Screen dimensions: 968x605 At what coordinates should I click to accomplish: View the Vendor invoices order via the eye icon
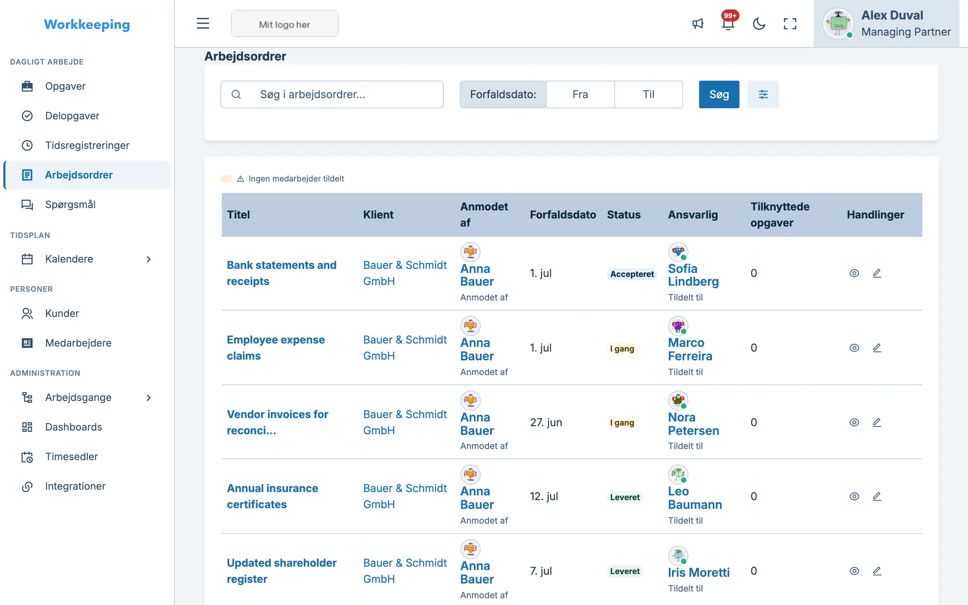[854, 422]
